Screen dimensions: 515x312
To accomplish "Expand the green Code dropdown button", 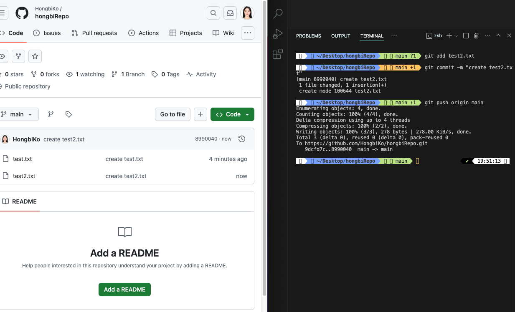I will [x=232, y=114].
